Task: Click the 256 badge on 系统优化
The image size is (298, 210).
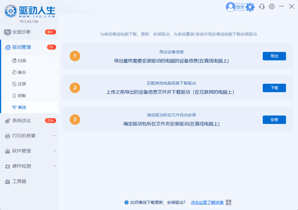Action: [50, 121]
